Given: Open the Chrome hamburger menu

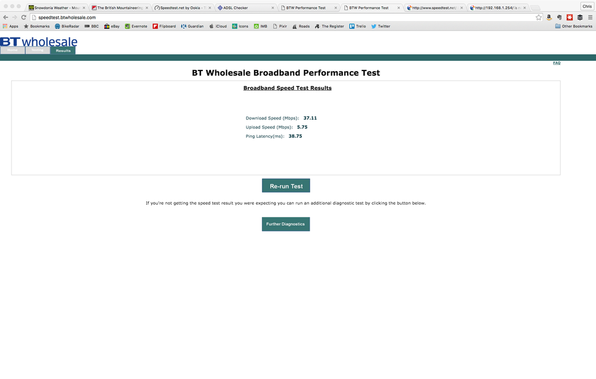Looking at the screenshot, I should [x=590, y=17].
